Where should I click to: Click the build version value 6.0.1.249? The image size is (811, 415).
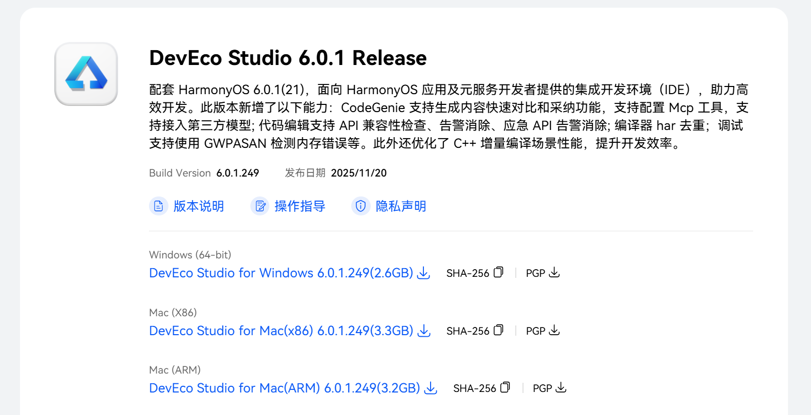(238, 173)
